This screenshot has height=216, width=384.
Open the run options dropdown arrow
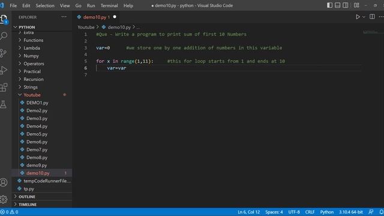click(364, 17)
